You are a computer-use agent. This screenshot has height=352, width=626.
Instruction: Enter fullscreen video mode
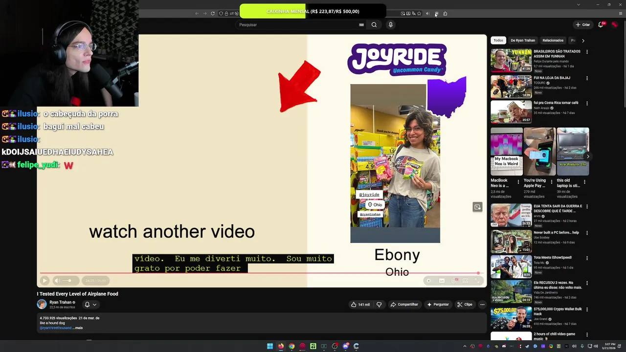click(477, 281)
